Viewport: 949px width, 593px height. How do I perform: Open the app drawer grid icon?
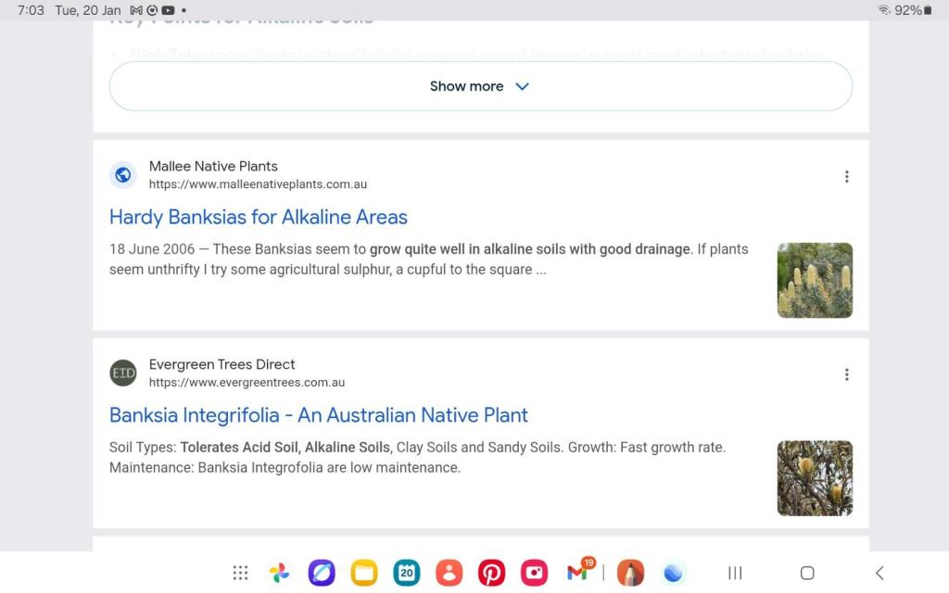tap(240, 573)
